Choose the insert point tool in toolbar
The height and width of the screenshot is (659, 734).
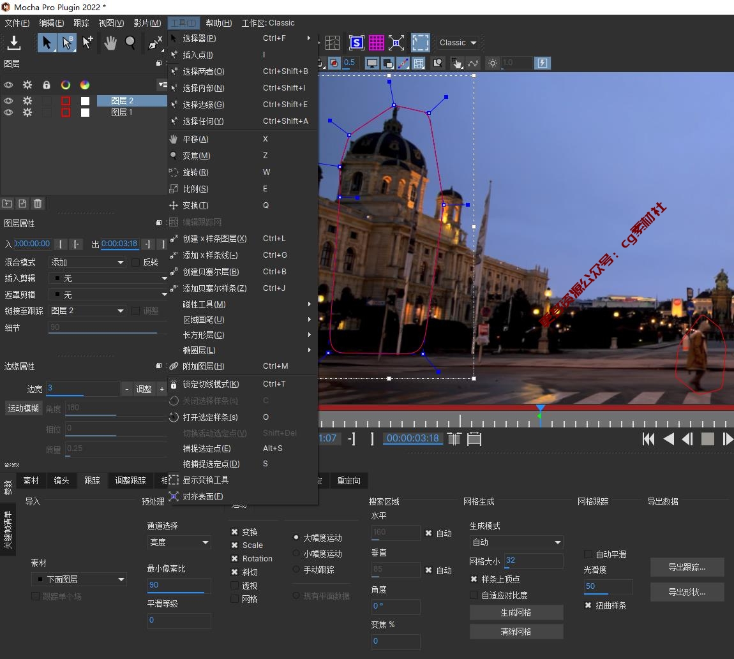coord(87,43)
